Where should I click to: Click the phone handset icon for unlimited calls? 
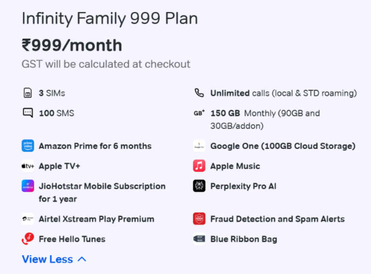click(x=199, y=93)
